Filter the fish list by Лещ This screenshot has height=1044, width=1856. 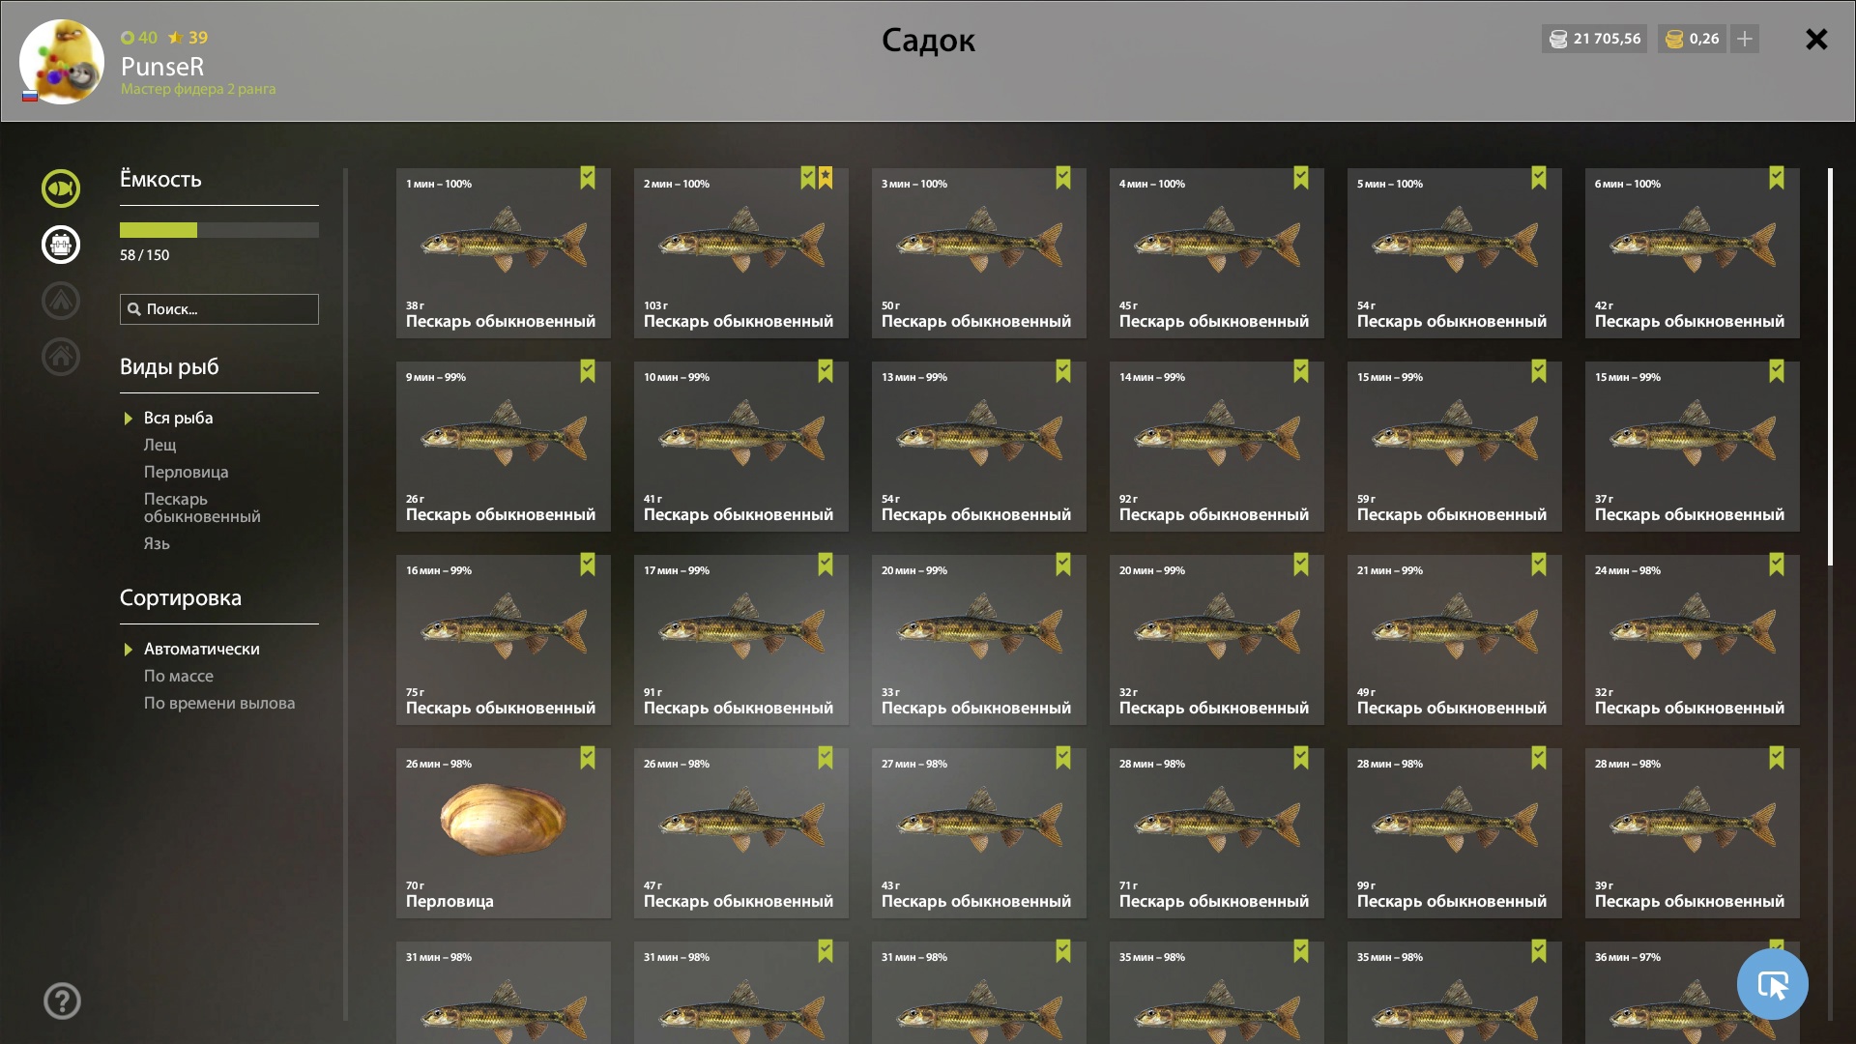click(160, 445)
